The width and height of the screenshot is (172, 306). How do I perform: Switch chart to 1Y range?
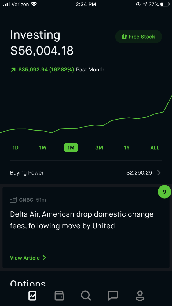[x=127, y=148]
